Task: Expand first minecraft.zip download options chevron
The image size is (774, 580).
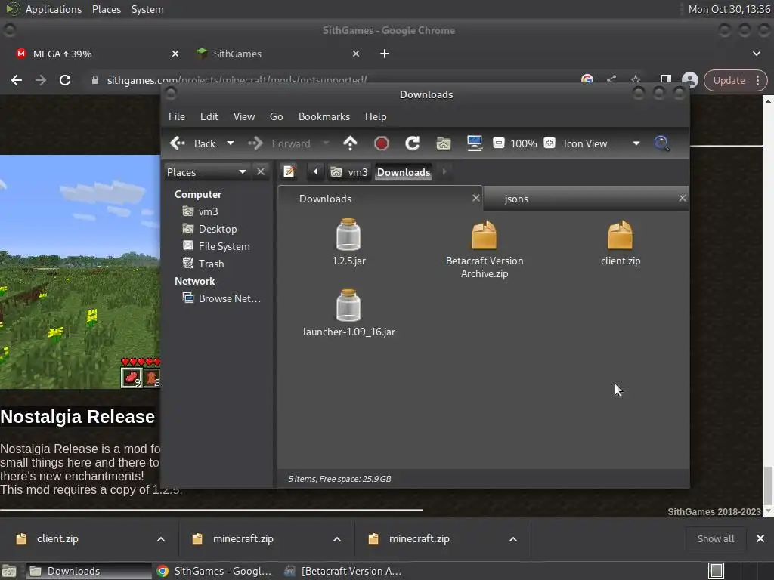Action: 337,539
